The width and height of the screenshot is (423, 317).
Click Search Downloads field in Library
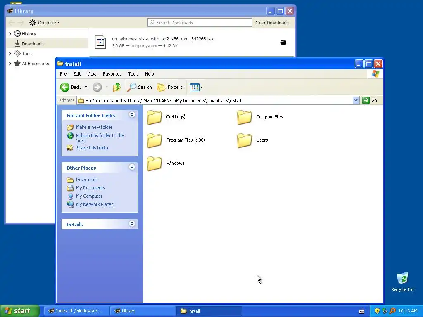(200, 23)
